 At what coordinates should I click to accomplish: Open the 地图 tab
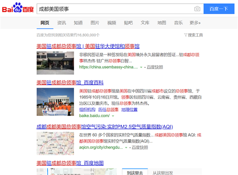(162, 23)
